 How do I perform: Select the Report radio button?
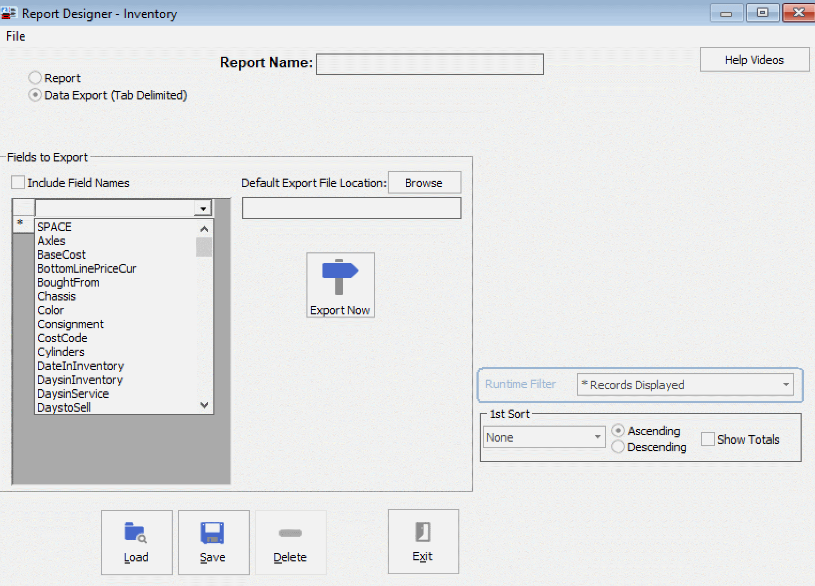pos(35,77)
